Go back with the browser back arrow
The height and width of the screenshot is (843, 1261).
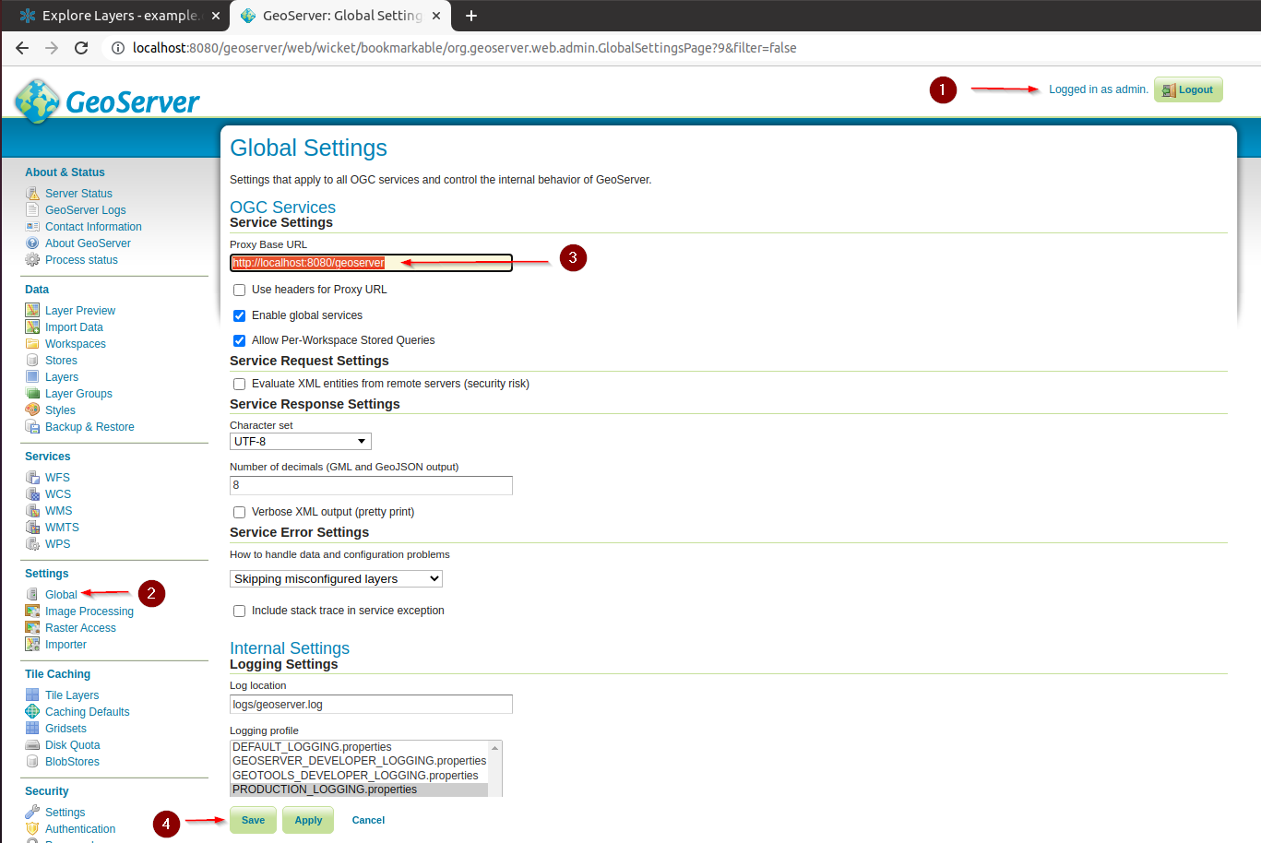[x=22, y=48]
